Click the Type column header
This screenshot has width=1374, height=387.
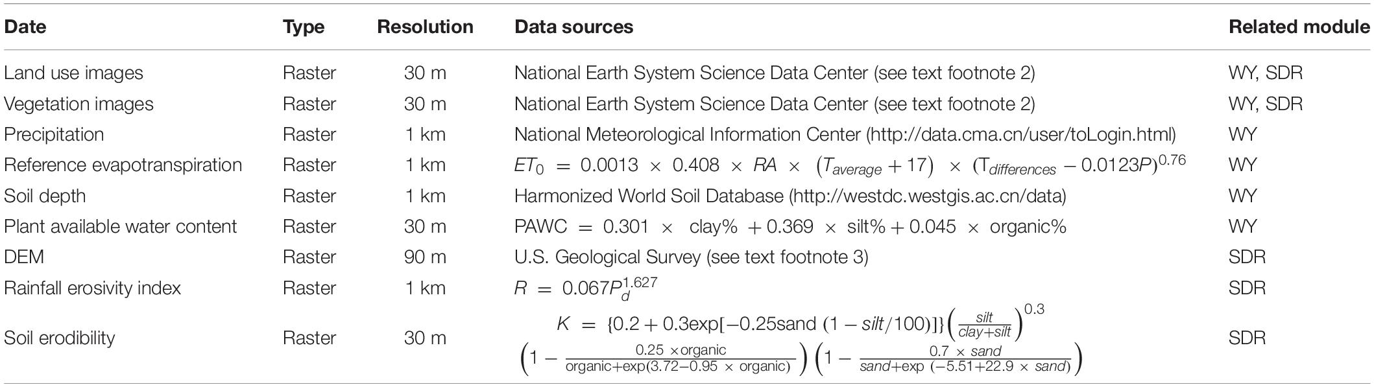(304, 27)
